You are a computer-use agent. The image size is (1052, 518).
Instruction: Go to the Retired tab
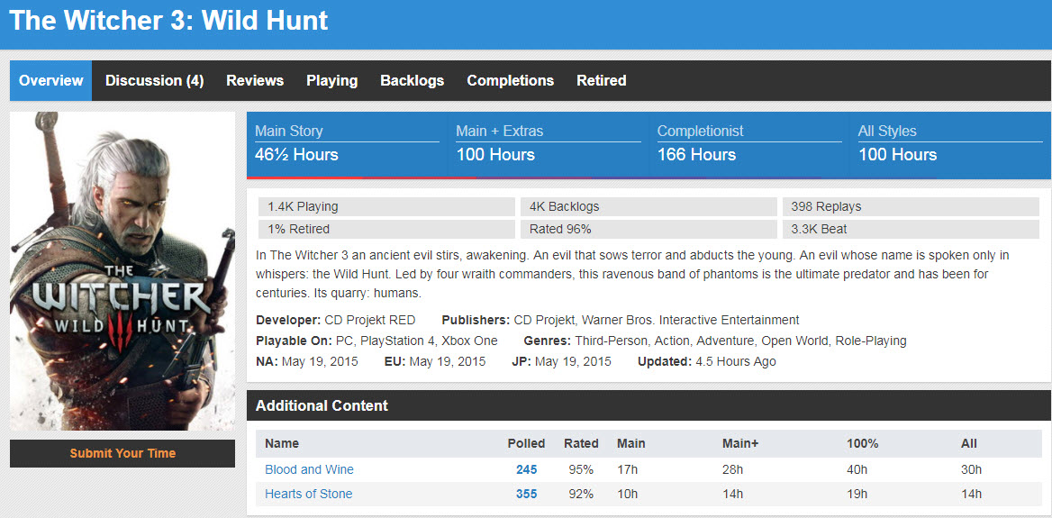point(601,80)
